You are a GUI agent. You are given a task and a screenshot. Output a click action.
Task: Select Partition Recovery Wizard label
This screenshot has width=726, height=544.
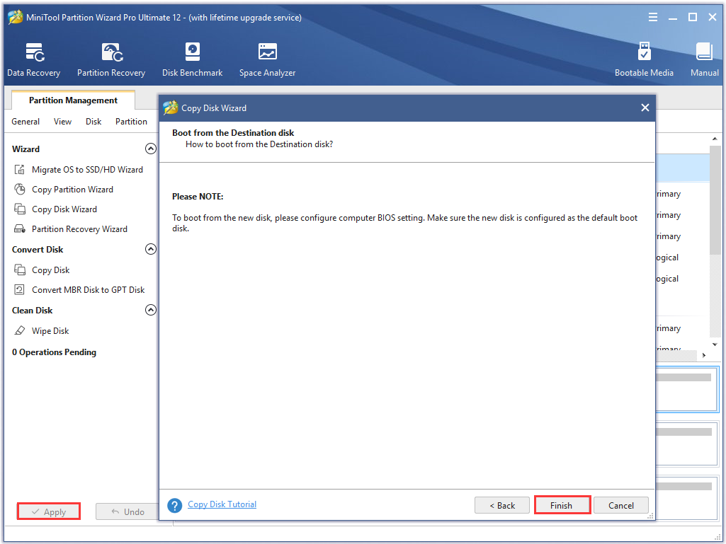79,229
